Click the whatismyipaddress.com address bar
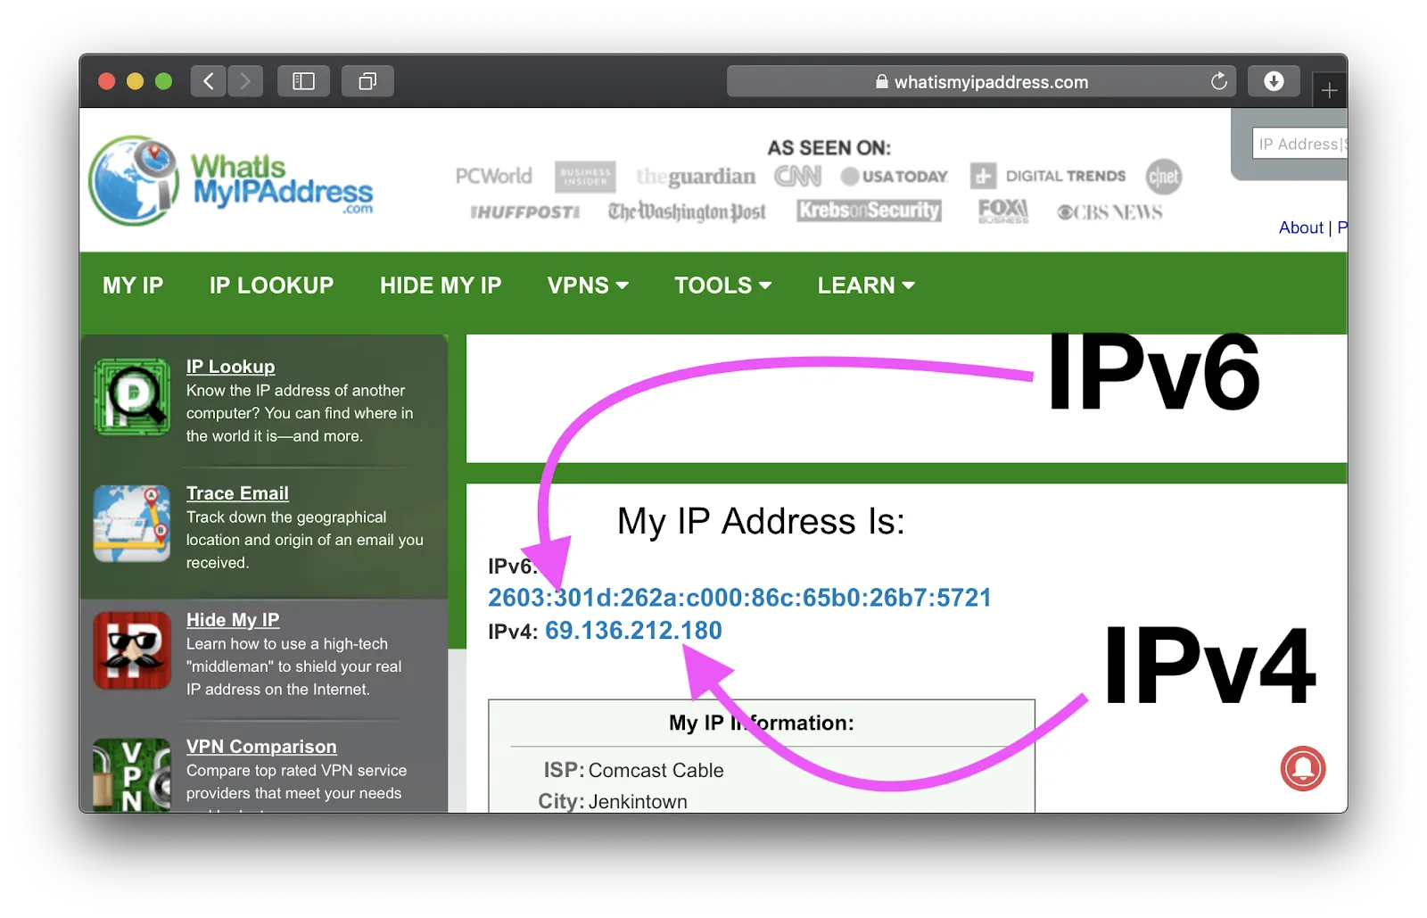Image resolution: width=1427 pixels, height=918 pixels. coord(982,82)
